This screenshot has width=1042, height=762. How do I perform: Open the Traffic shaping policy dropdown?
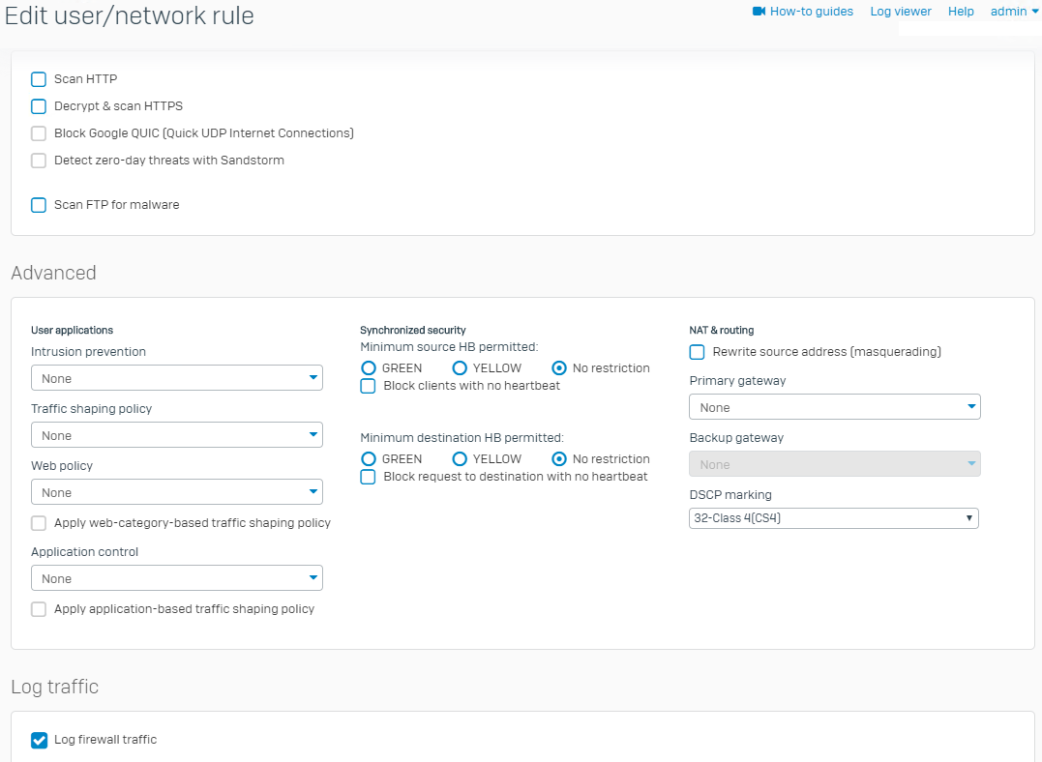pyautogui.click(x=177, y=435)
